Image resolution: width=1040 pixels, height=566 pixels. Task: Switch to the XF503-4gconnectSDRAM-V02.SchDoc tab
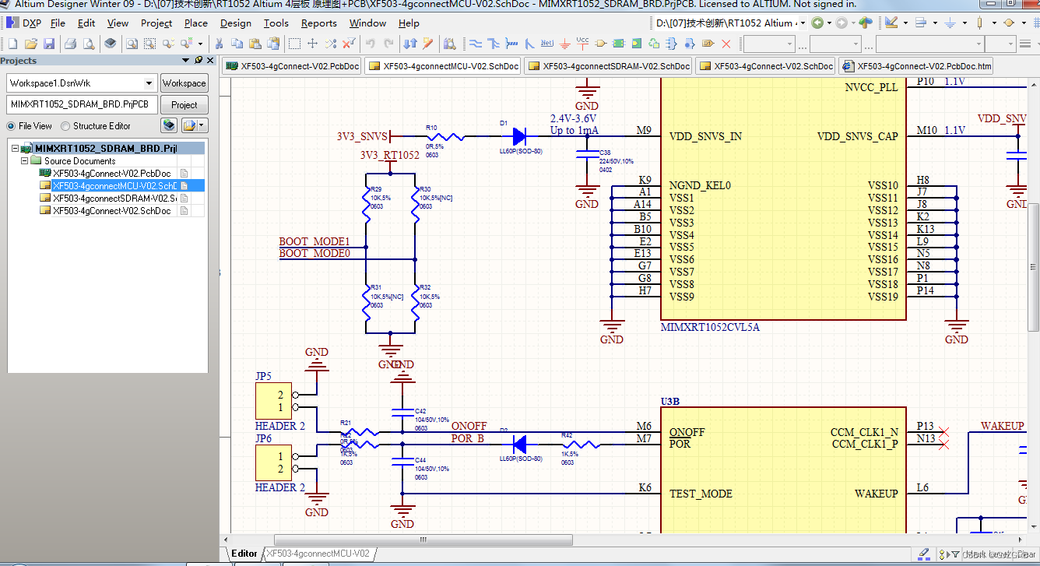tap(607, 65)
